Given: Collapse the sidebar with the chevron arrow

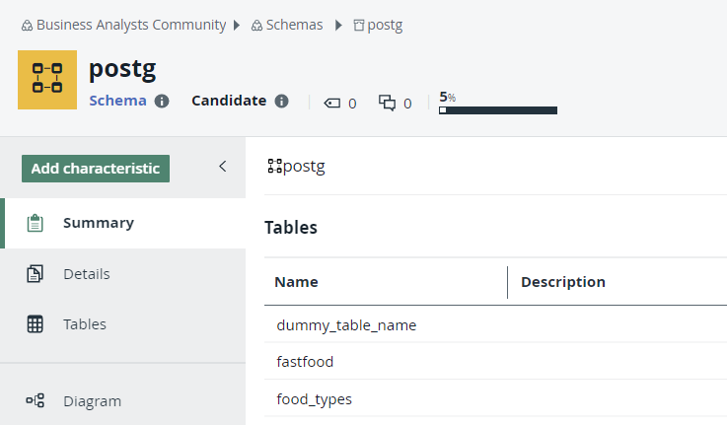Looking at the screenshot, I should click(223, 167).
